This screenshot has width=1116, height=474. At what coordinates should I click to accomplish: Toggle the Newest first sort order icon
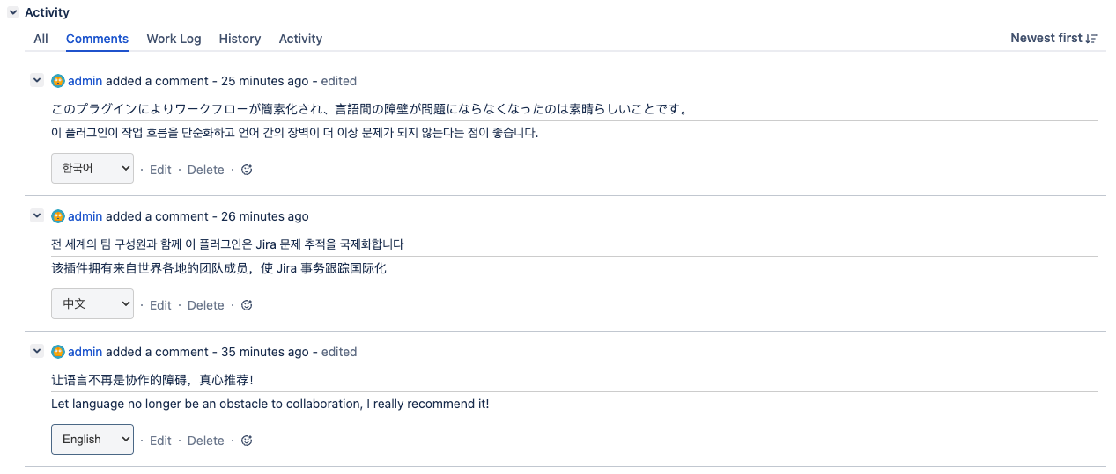[1091, 39]
